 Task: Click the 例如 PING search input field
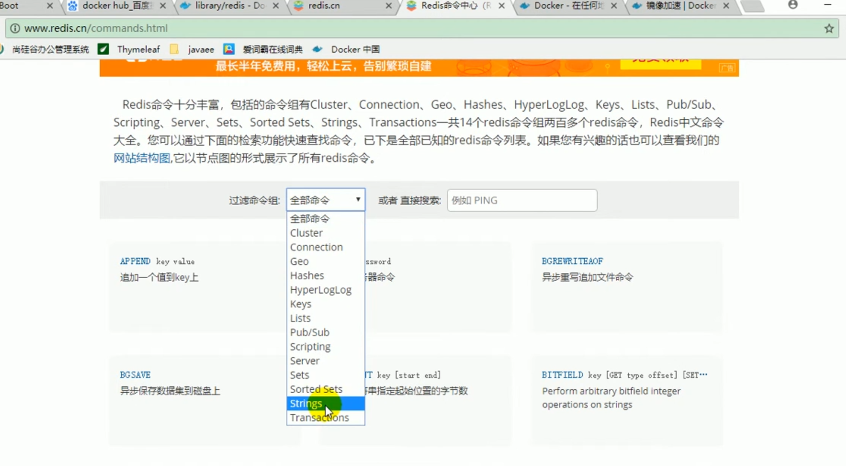point(522,200)
